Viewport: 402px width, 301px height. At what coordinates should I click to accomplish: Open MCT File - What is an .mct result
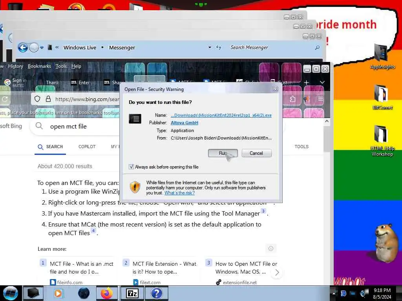(x=82, y=268)
